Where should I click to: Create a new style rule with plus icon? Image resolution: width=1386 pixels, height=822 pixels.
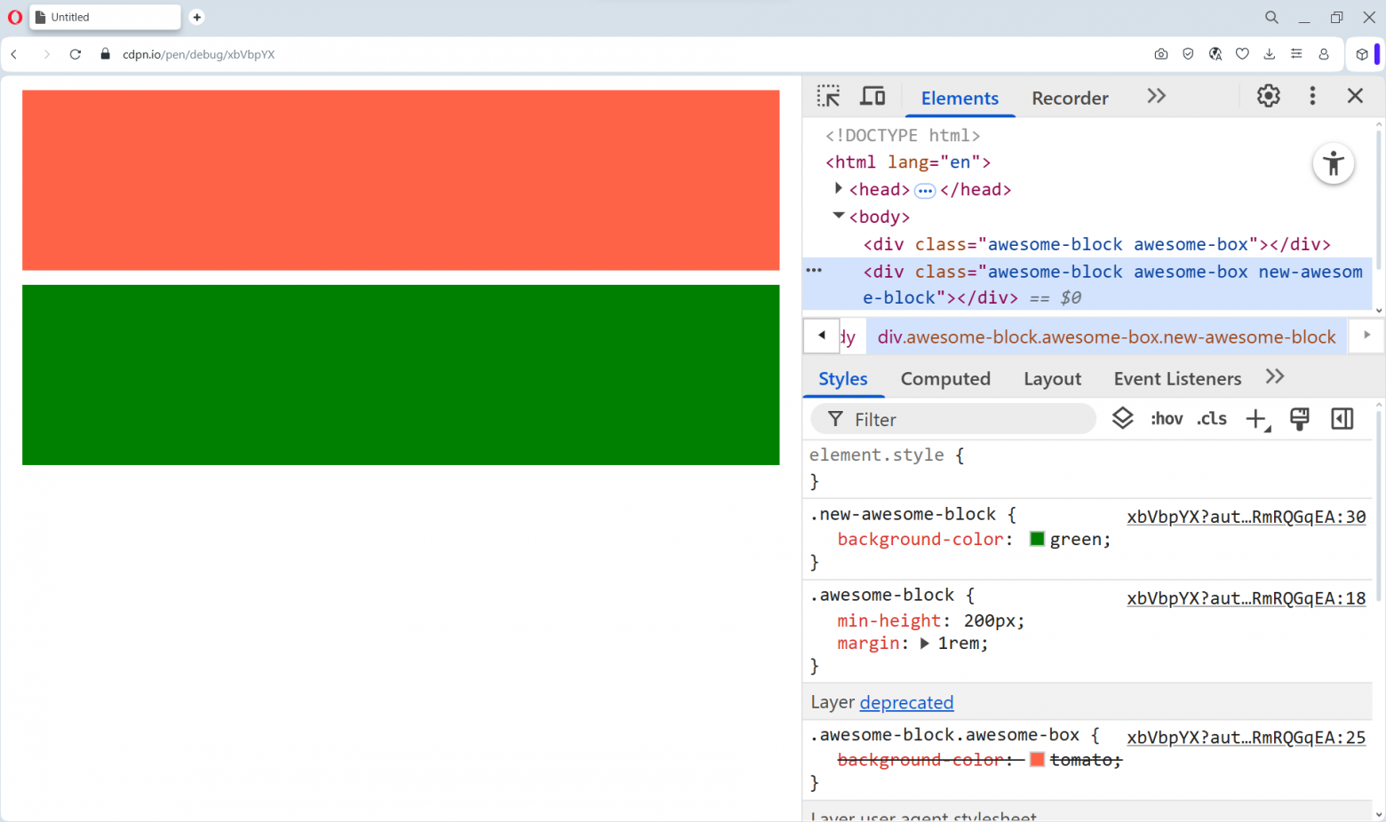(1256, 418)
